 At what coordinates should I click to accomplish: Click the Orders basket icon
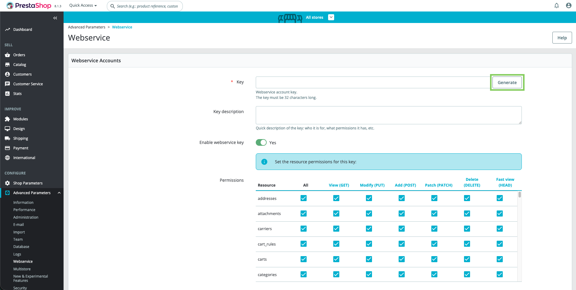pos(8,55)
